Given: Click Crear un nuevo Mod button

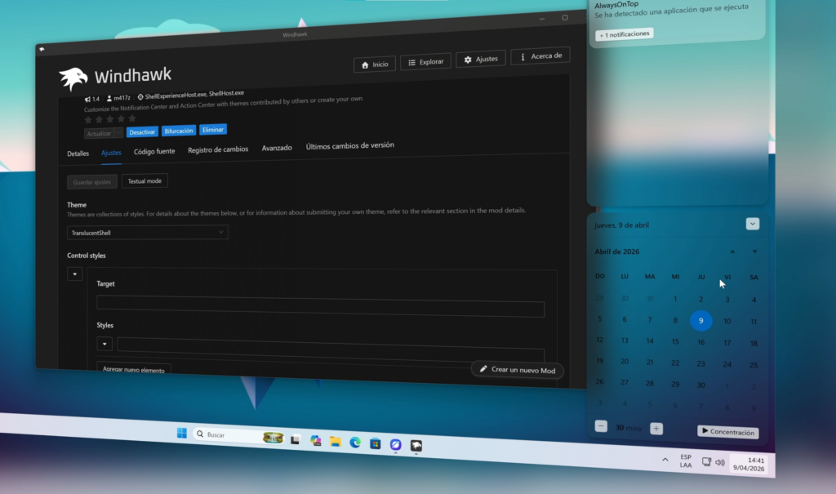Looking at the screenshot, I should 517,370.
